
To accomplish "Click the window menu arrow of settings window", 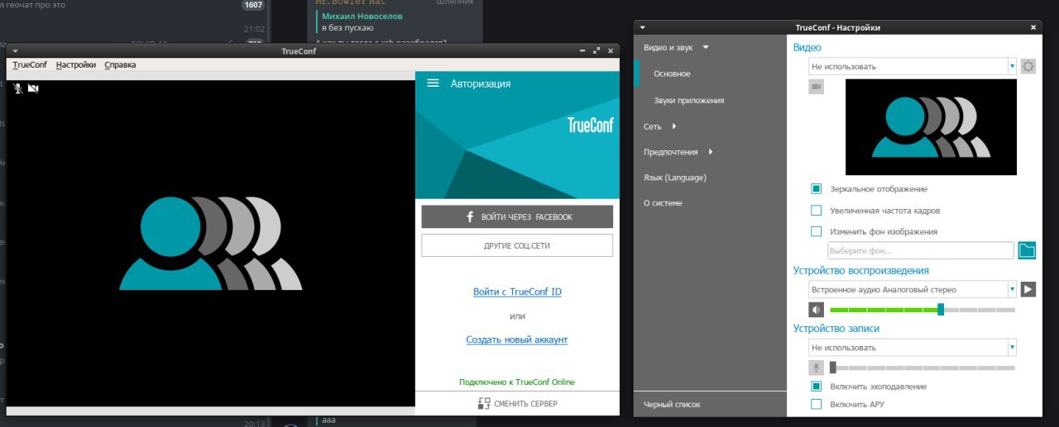I will 643,27.
